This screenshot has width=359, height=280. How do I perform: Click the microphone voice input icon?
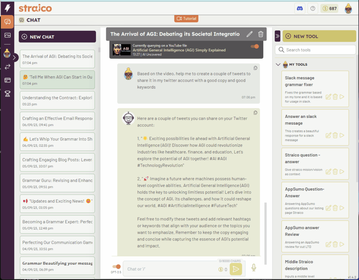pos(254,267)
